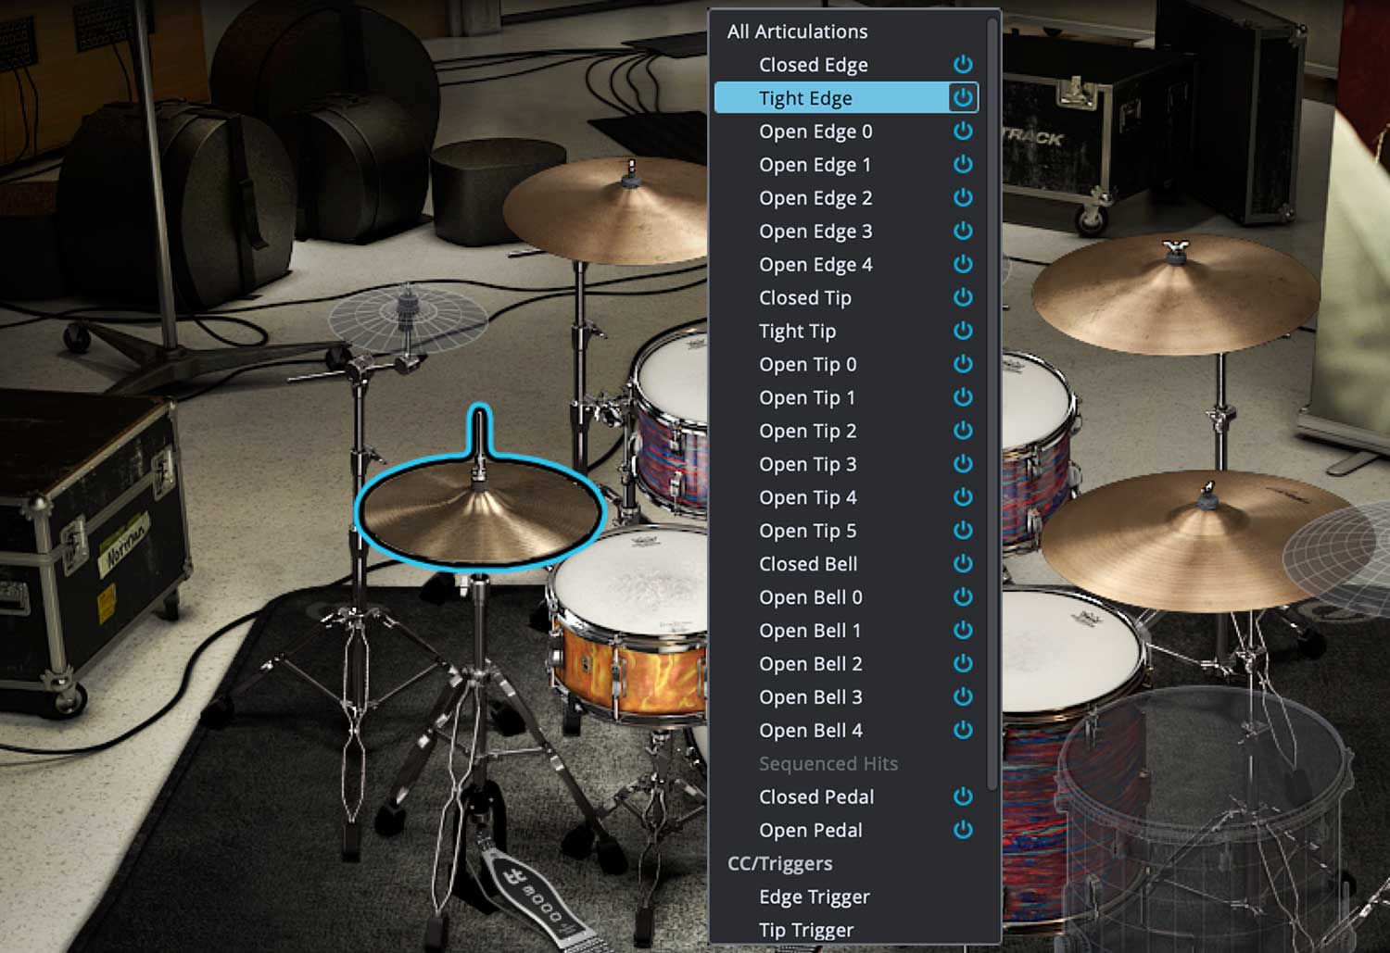Click the CC/Triggers section label
Viewport: 1390px width, 953px height.
[779, 864]
